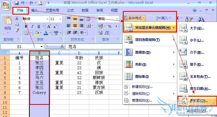Show phonetic guide with the wén icon
This screenshot has width=217, height=117.
point(56,33)
